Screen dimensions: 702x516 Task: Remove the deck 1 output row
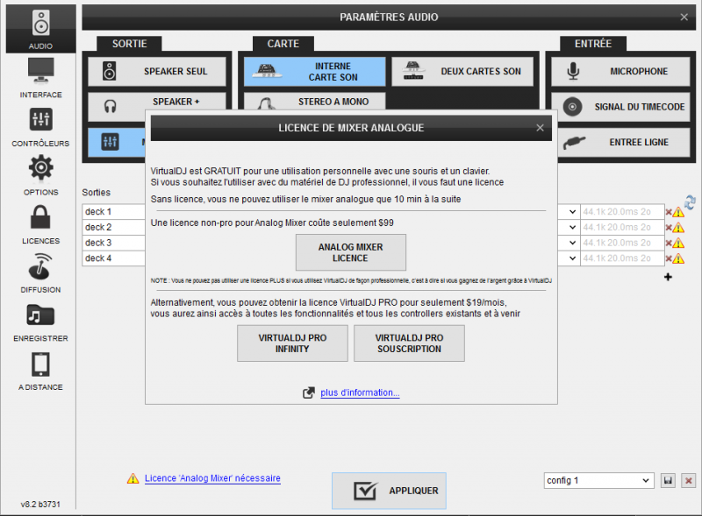[669, 212]
